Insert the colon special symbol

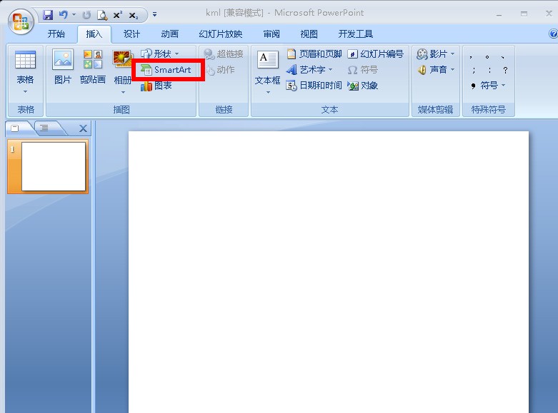tap(489, 70)
